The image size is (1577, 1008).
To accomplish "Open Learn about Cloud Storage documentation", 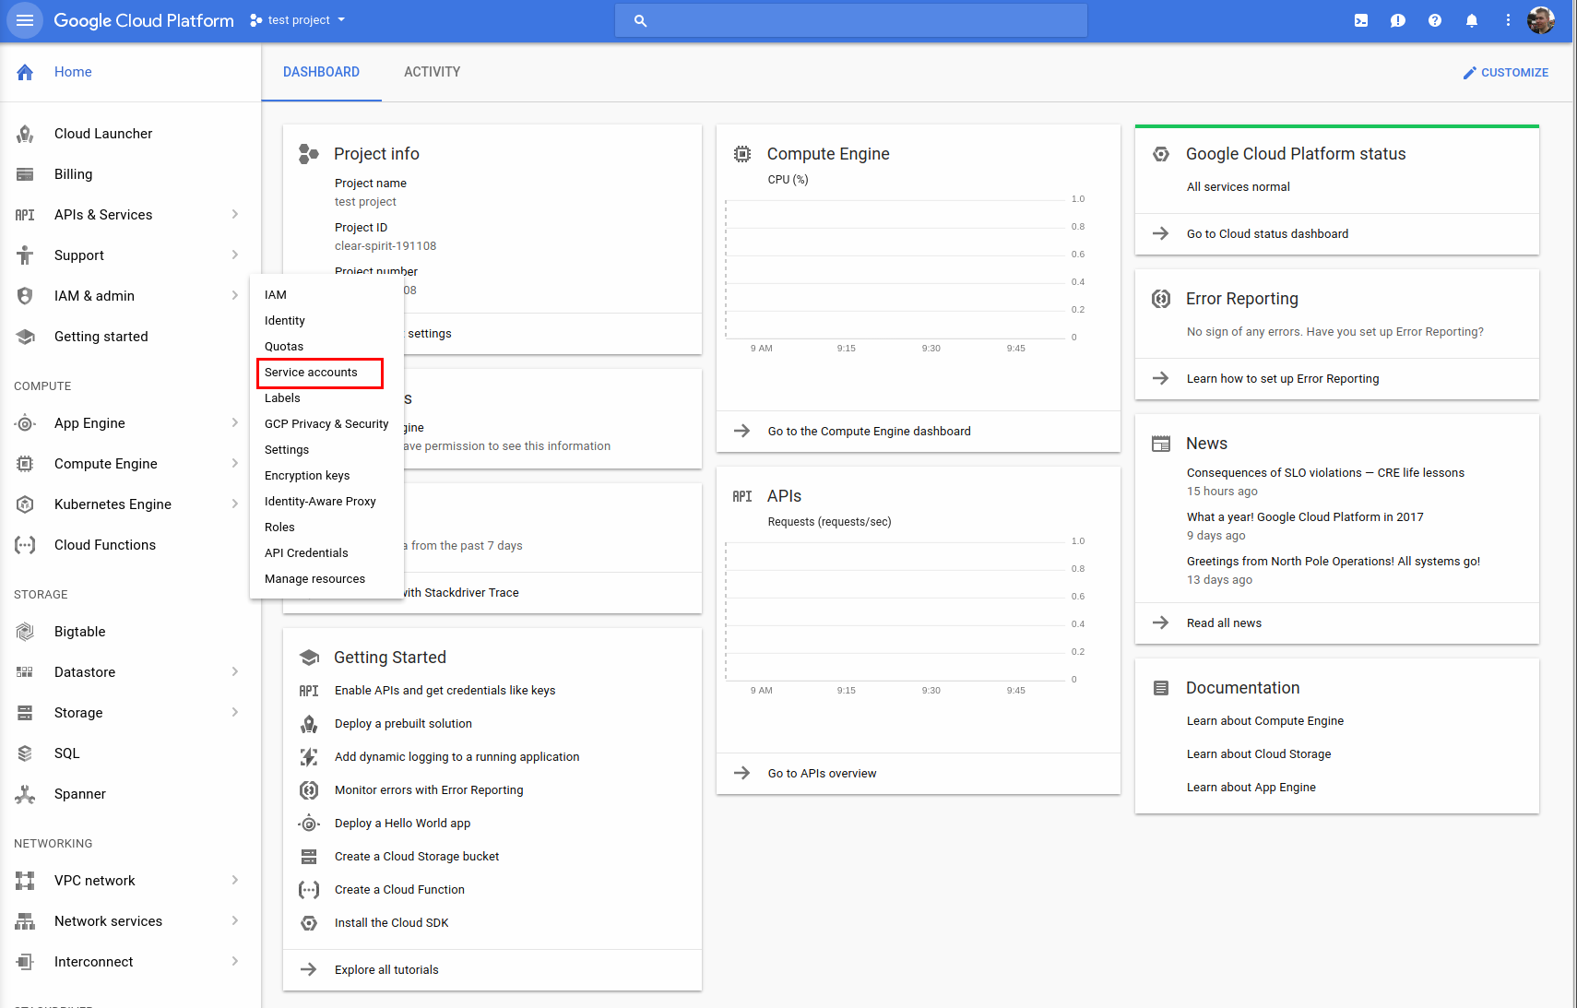I will tap(1259, 754).
